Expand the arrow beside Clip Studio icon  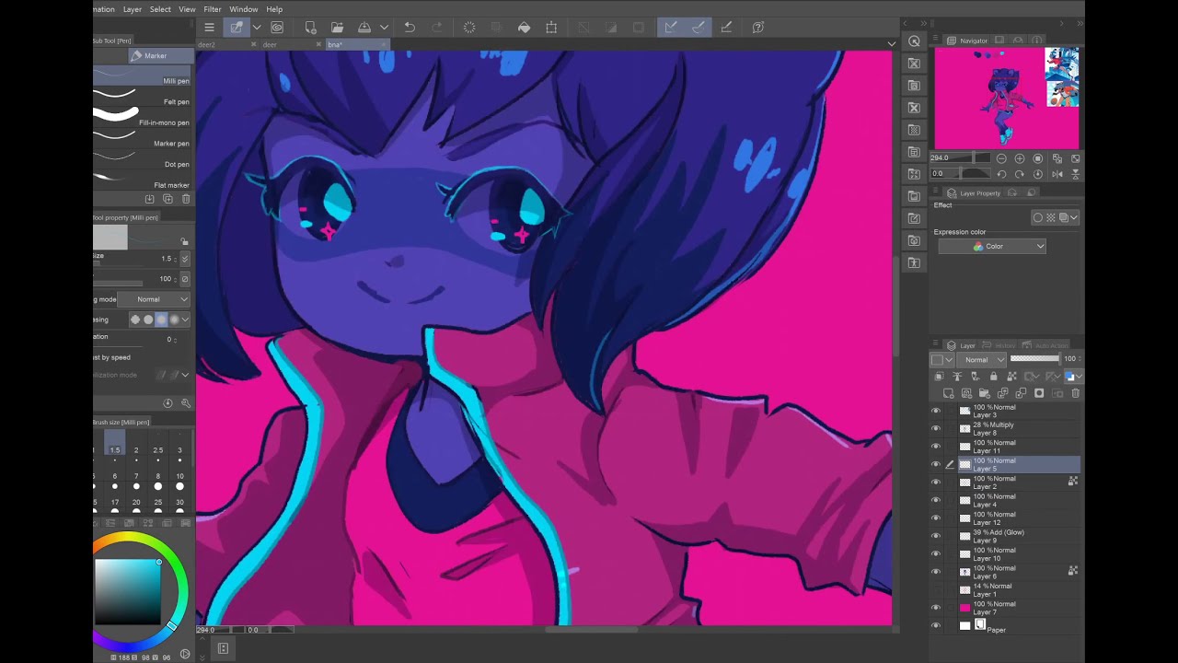(257, 28)
